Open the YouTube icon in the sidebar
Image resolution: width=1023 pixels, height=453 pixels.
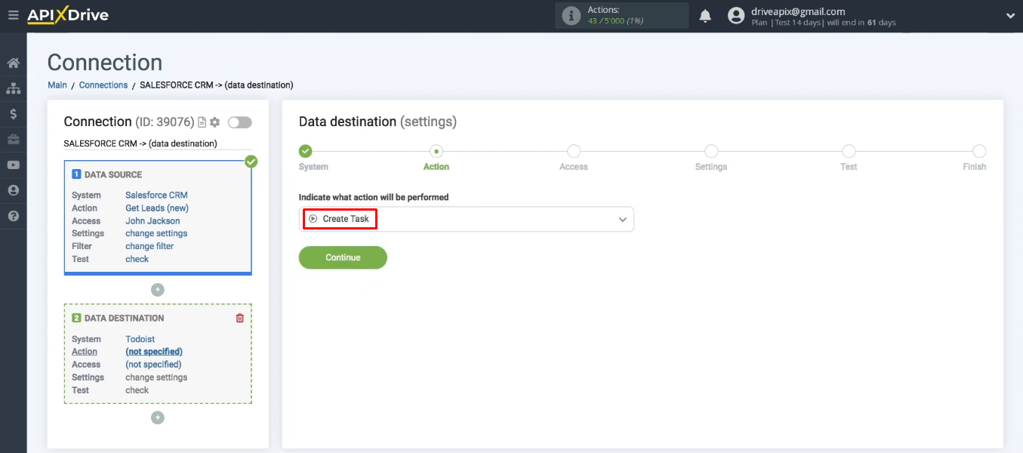(13, 165)
